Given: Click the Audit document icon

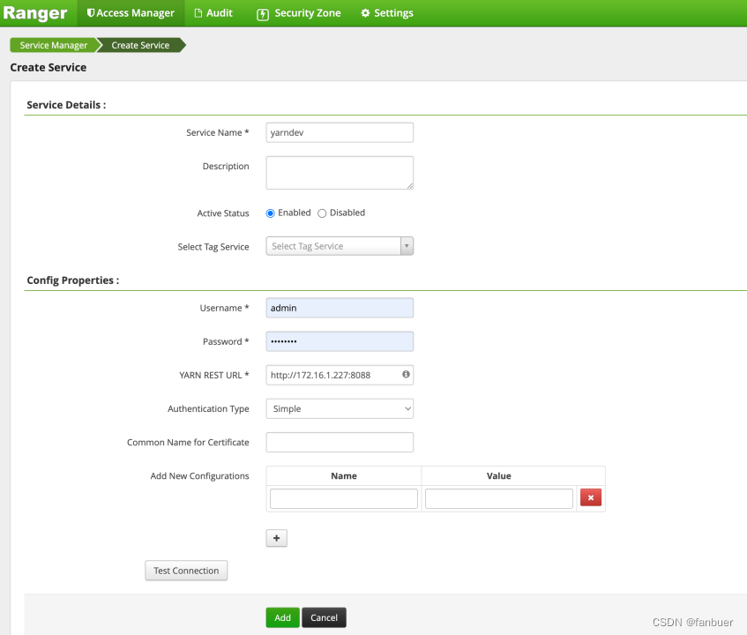Looking at the screenshot, I should [x=198, y=13].
